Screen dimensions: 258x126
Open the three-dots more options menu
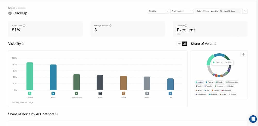point(245,11)
